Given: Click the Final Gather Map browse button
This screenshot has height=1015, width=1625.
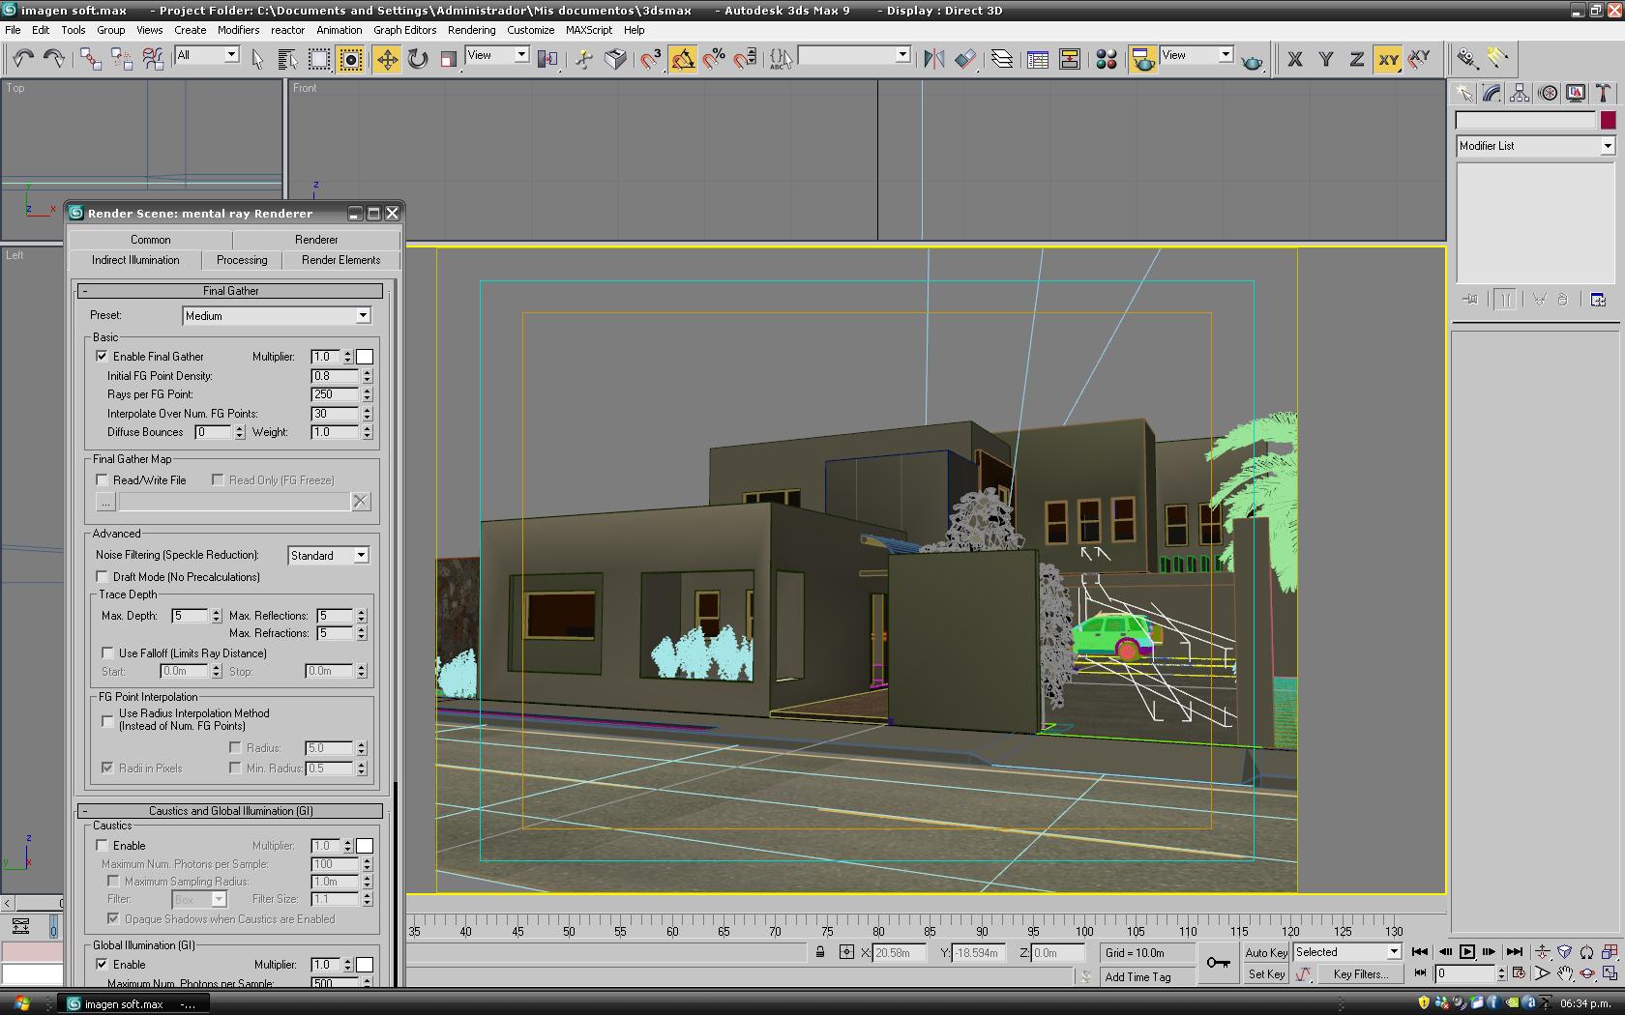Looking at the screenshot, I should click(x=105, y=501).
